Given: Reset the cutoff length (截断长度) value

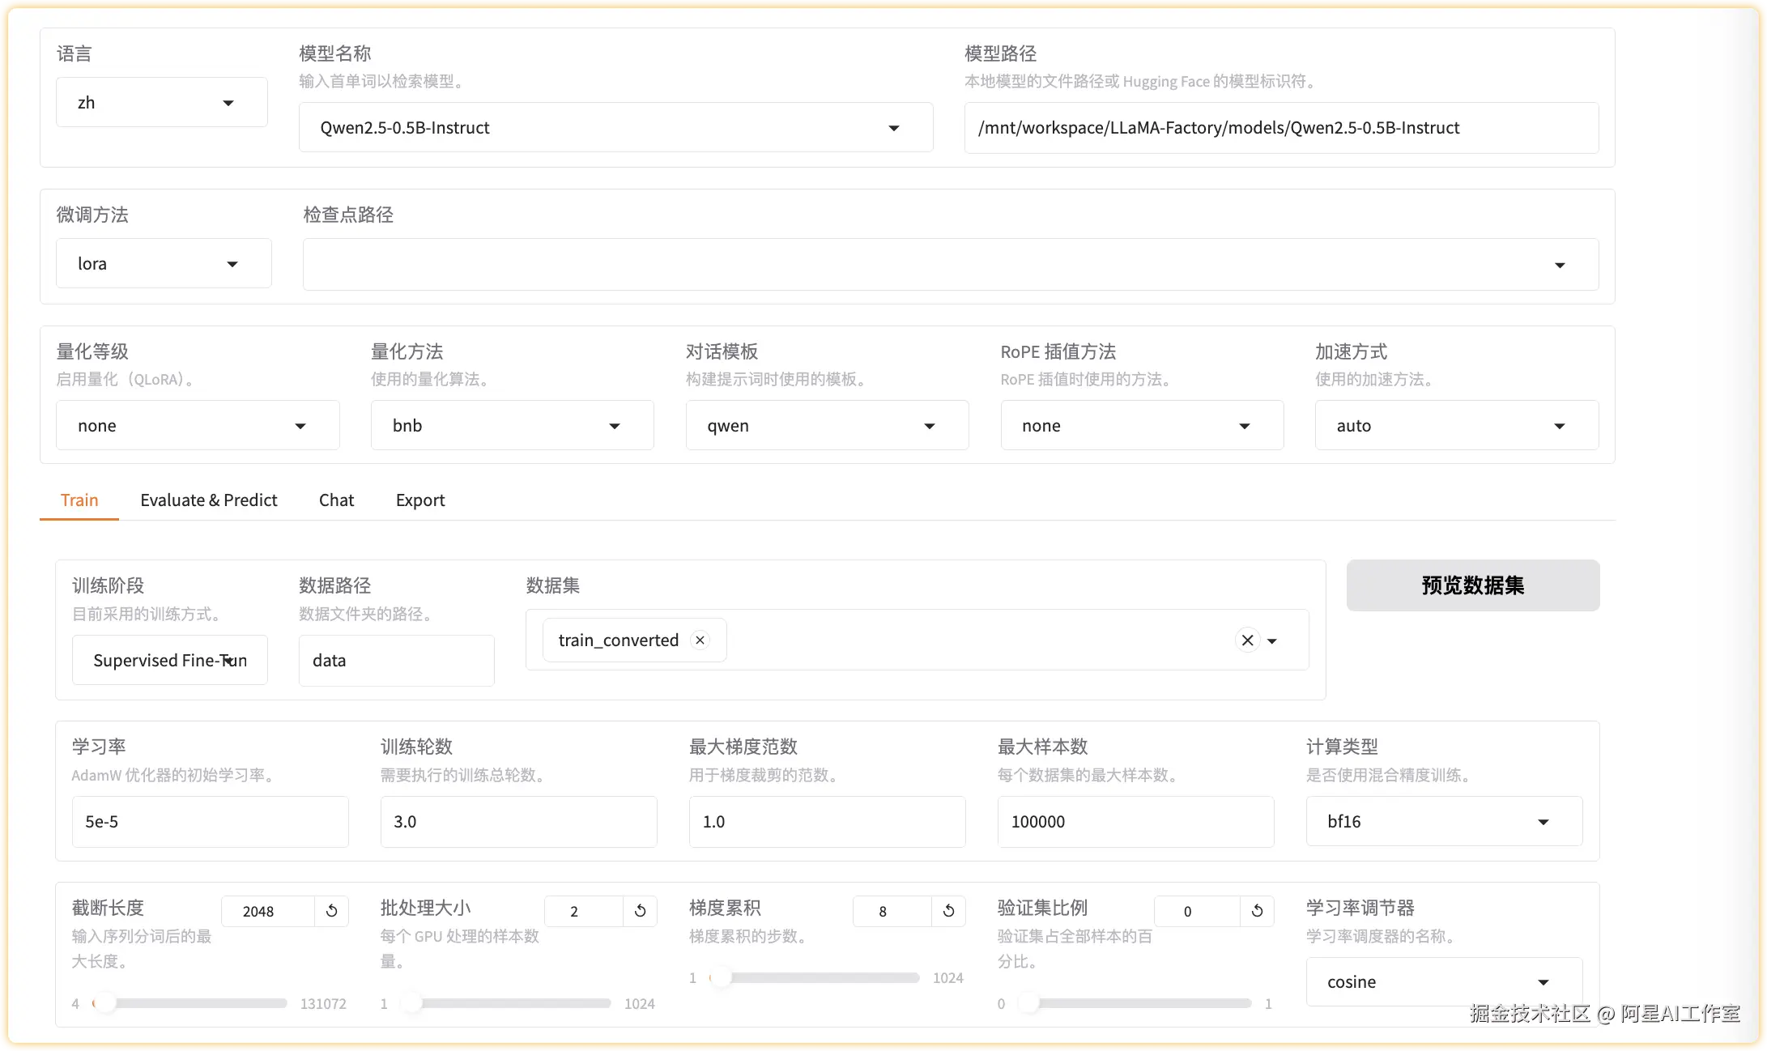Looking at the screenshot, I should (331, 911).
